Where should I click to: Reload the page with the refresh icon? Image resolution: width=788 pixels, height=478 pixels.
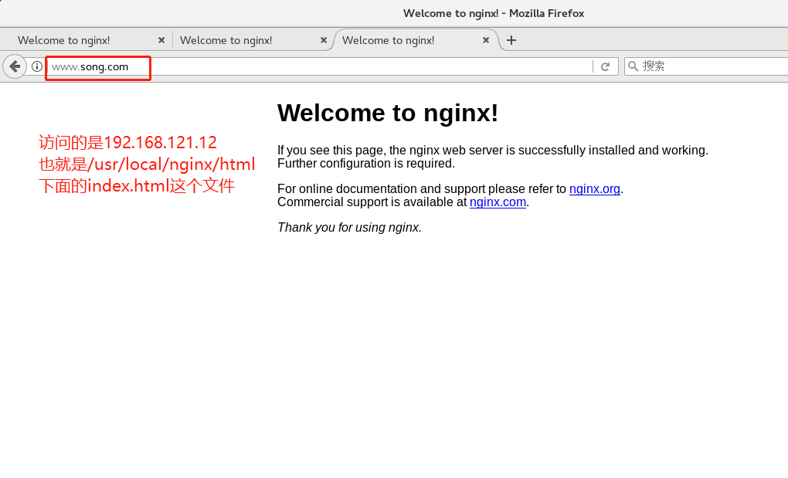[x=606, y=66]
